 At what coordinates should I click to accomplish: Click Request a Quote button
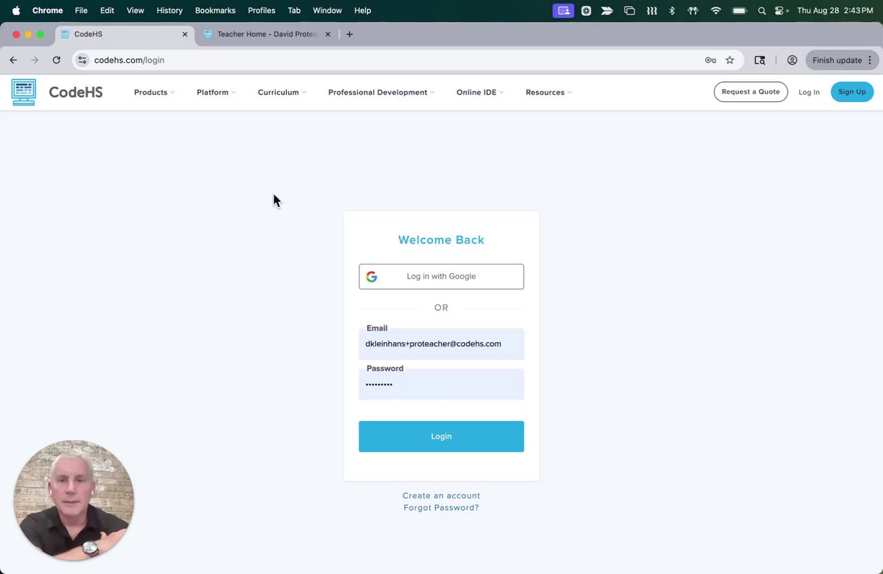pos(751,92)
